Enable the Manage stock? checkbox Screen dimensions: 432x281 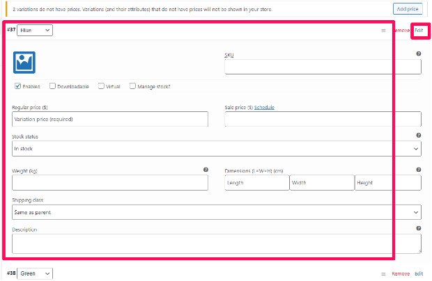point(132,86)
